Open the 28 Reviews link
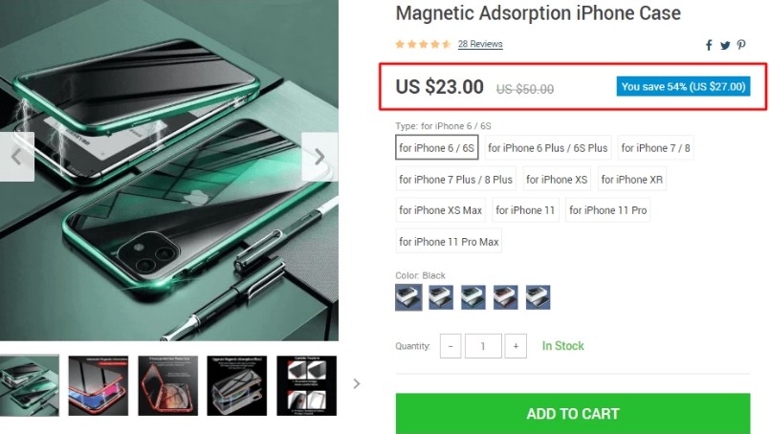This screenshot has height=434, width=770. pyautogui.click(x=480, y=44)
